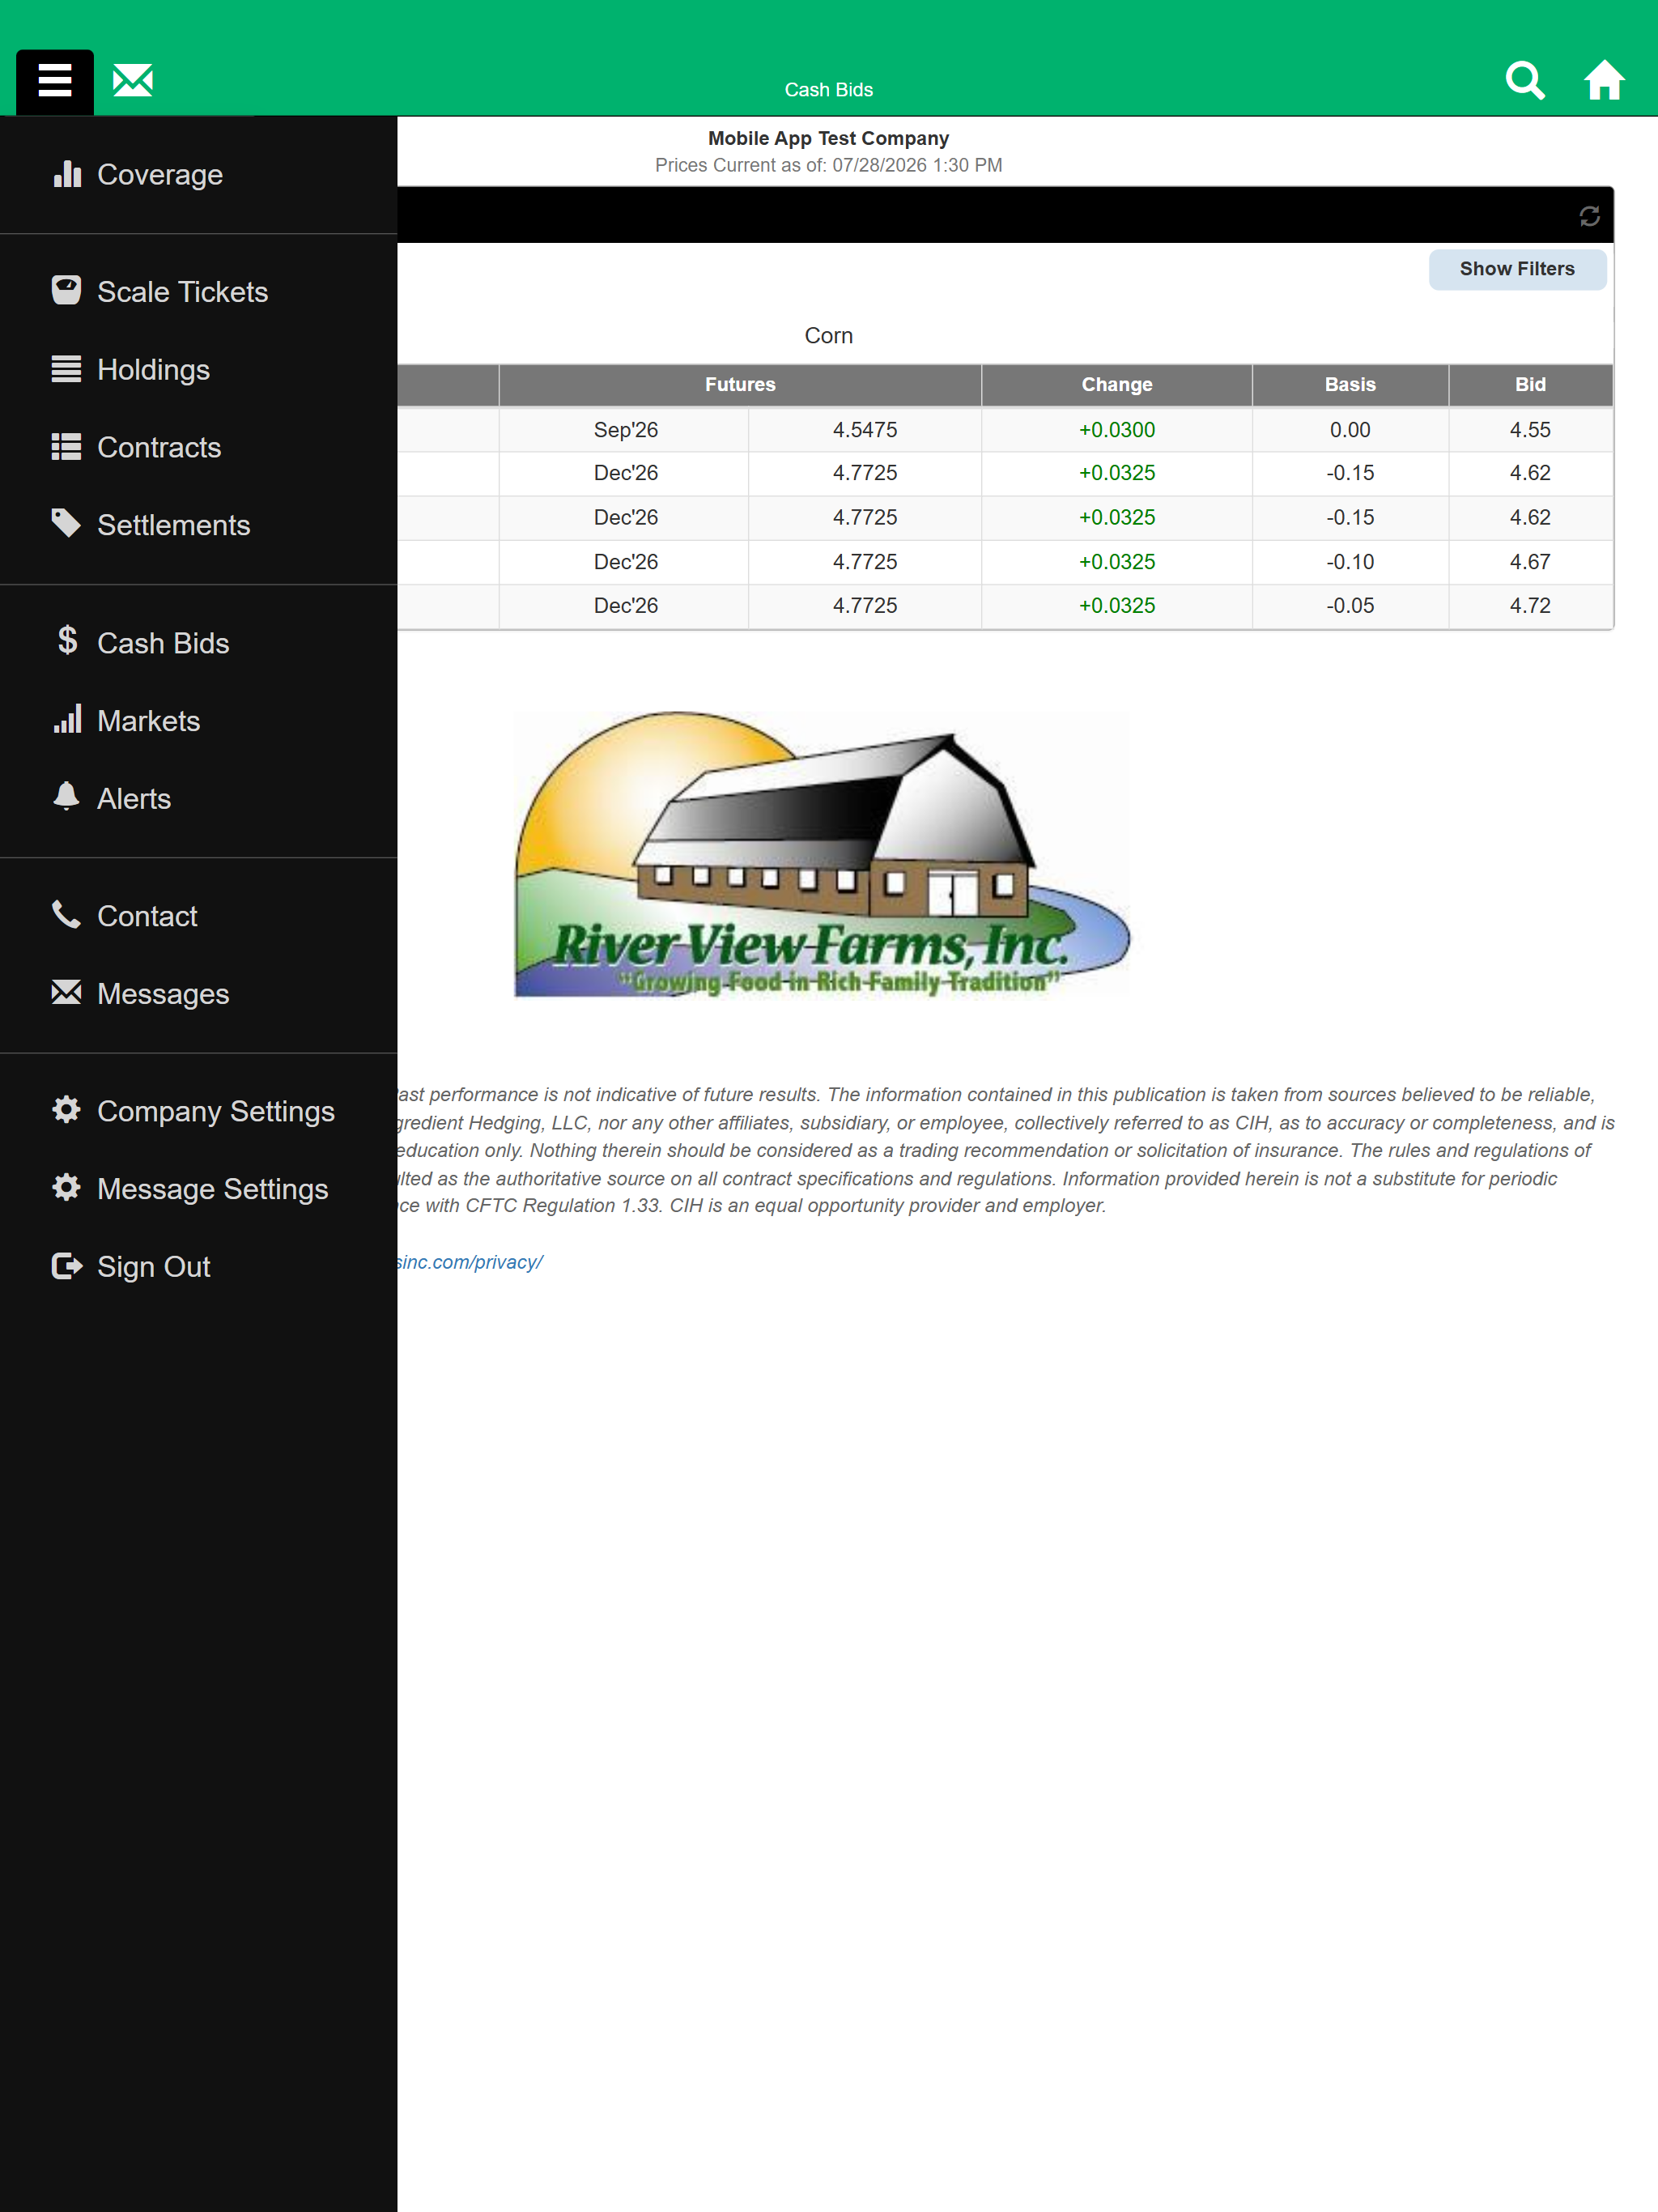Click the 4.67 bid value
The image size is (1658, 2212).
(x=1530, y=562)
